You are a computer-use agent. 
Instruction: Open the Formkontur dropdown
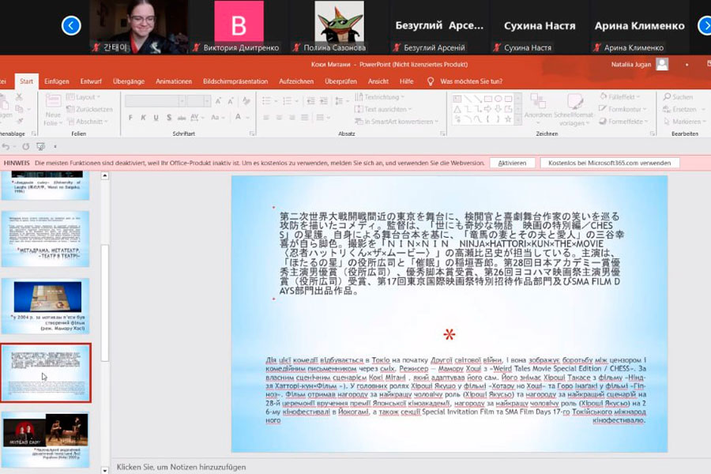point(622,109)
